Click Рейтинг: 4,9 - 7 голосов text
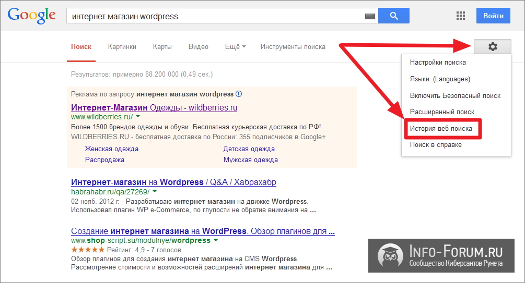 pos(144,250)
